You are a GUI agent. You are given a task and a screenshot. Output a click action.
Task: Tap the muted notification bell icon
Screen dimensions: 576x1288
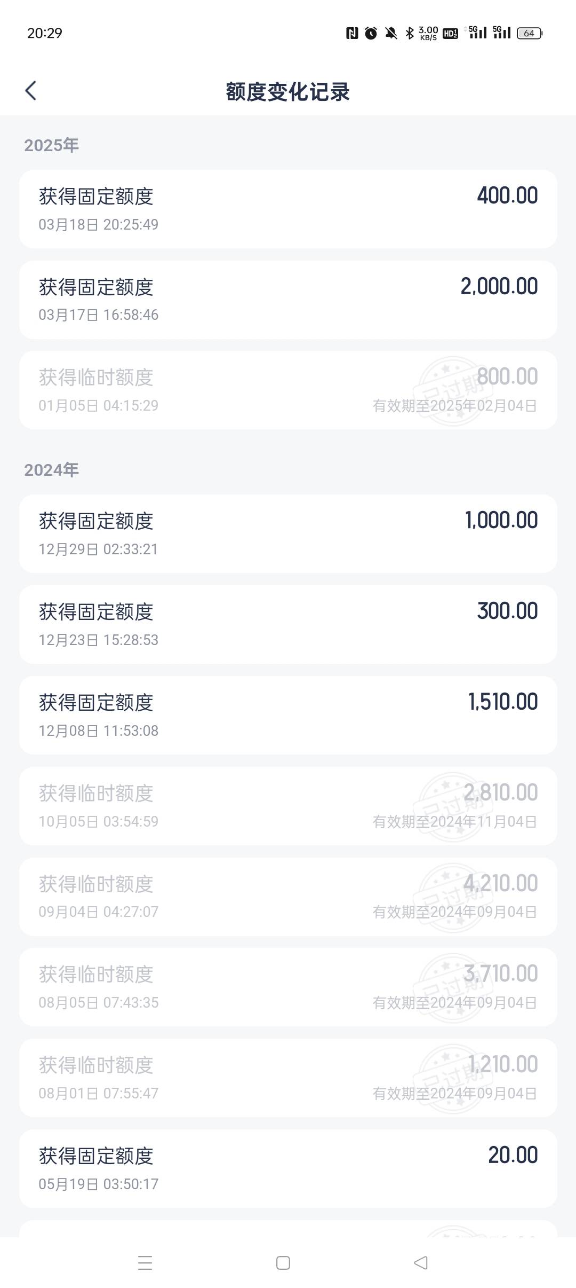pyautogui.click(x=391, y=33)
